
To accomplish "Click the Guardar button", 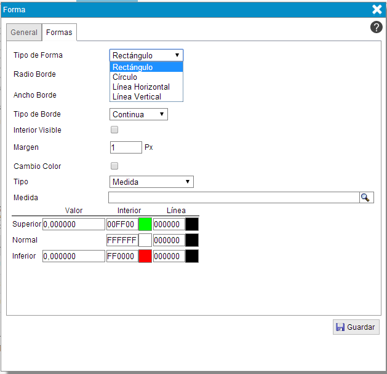I will pyautogui.click(x=356, y=327).
